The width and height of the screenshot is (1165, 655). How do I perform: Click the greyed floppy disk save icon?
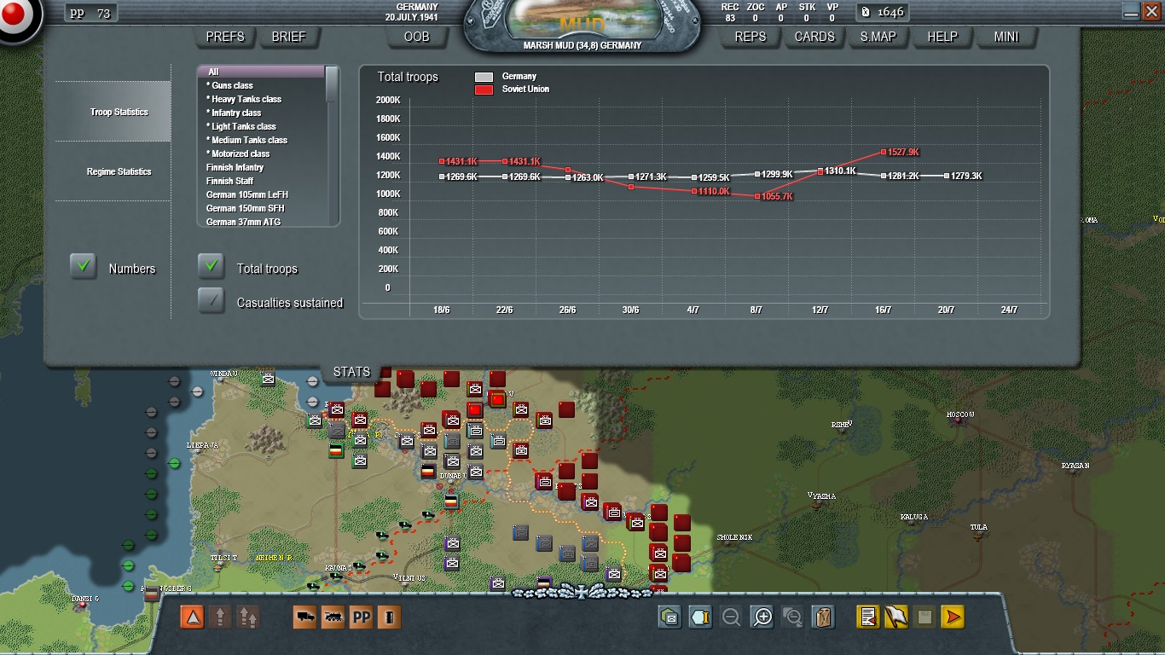click(x=924, y=617)
